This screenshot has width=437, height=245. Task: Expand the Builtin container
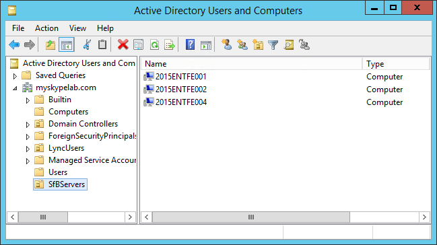click(28, 100)
